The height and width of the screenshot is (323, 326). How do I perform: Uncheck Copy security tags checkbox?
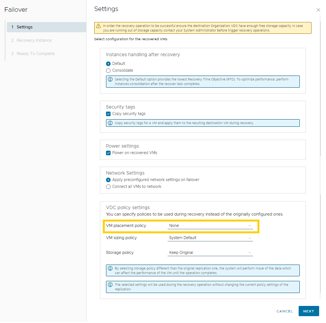[x=108, y=114]
